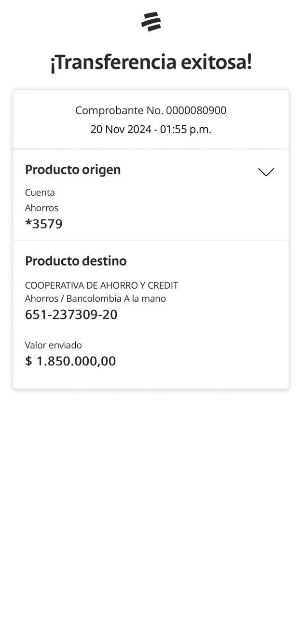Click the Producto origen section title
The width and height of the screenshot is (302, 617).
[x=73, y=170]
